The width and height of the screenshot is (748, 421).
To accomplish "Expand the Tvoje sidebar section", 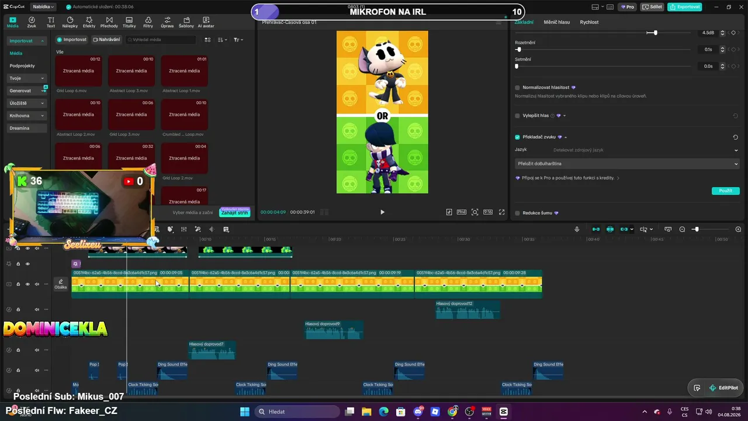I will [42, 78].
